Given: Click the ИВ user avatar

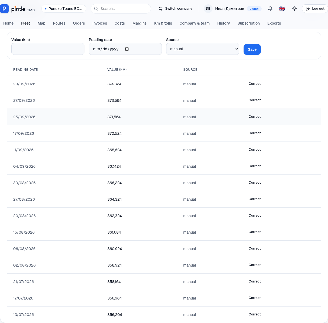Looking at the screenshot, I should (x=208, y=9).
